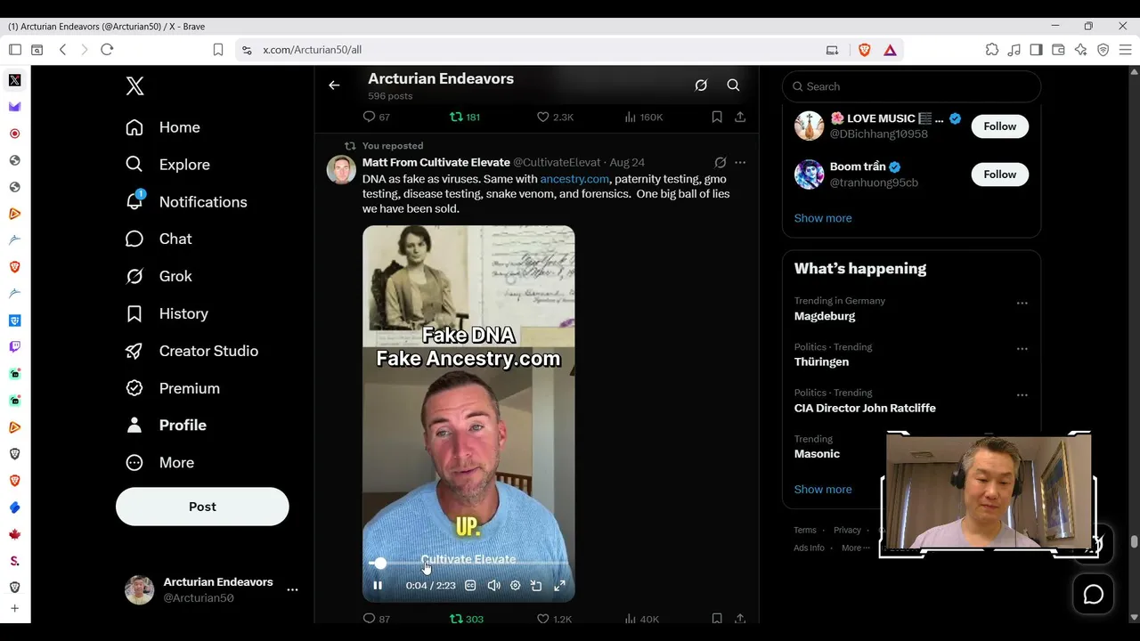The width and height of the screenshot is (1140, 641).
Task: Click the X logo in the navigation sidebar
Action: 134,85
